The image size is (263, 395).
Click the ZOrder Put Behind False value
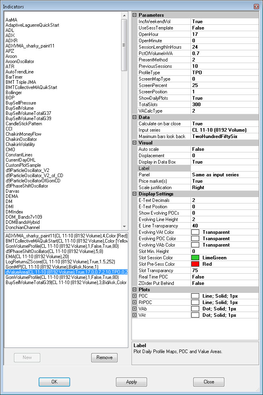pos(225,283)
